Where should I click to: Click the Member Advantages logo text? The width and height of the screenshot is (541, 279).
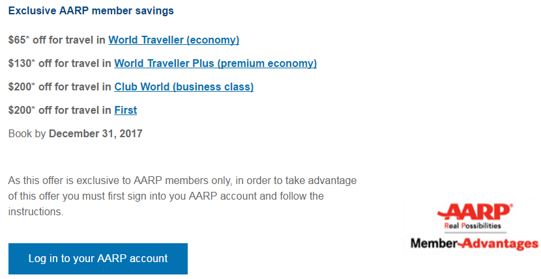pyautogui.click(x=474, y=243)
